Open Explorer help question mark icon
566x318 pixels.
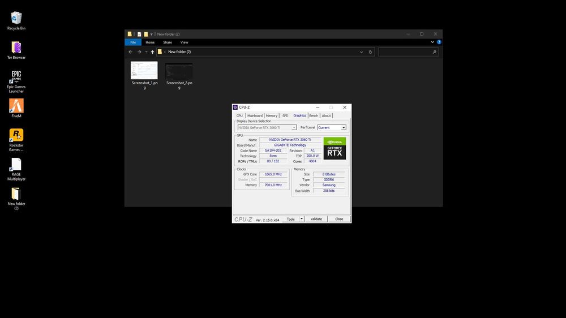coord(439,42)
